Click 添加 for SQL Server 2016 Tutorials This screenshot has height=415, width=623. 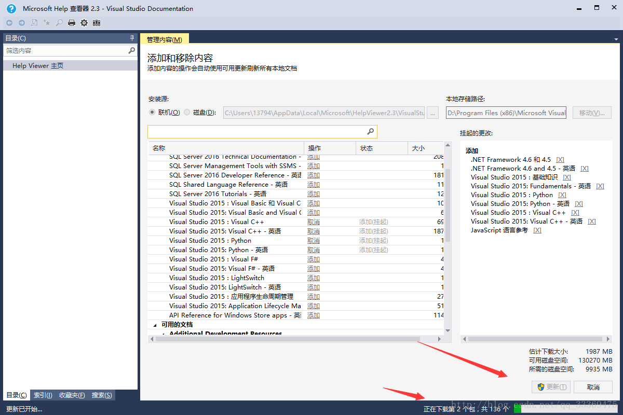click(x=314, y=194)
